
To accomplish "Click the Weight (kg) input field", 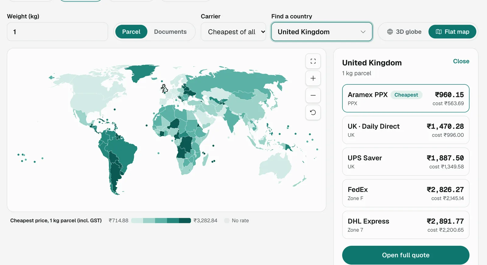I will 58,32.
